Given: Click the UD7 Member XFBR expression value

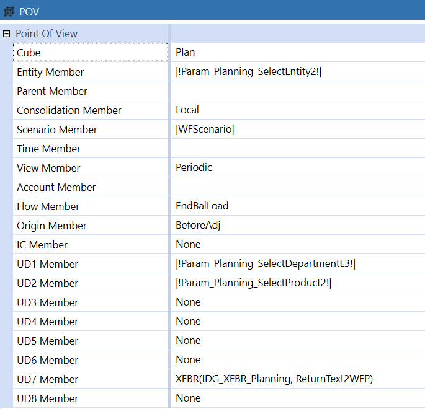Looking at the screenshot, I should pos(297,379).
